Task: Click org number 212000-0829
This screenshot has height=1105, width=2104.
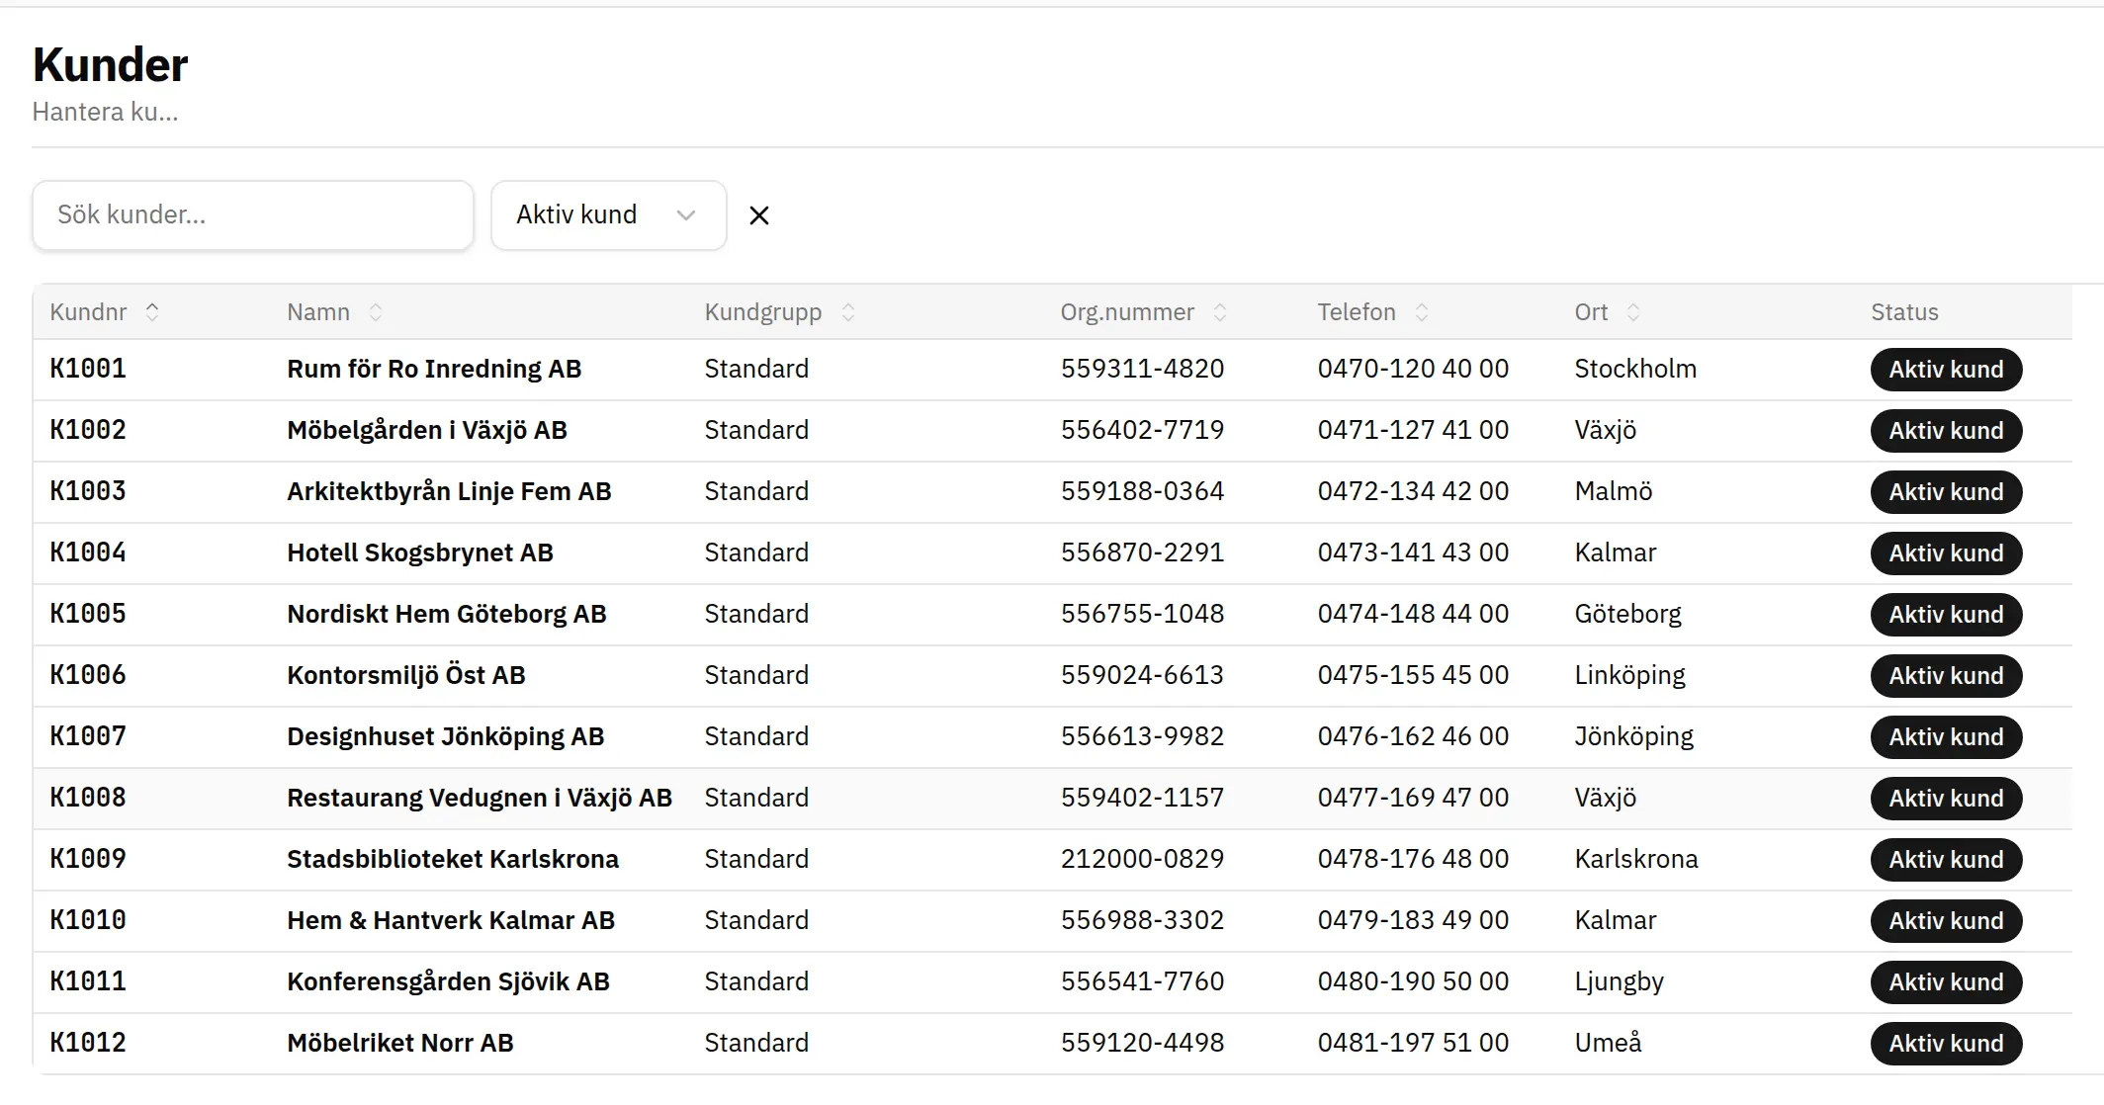Action: click(x=1142, y=860)
